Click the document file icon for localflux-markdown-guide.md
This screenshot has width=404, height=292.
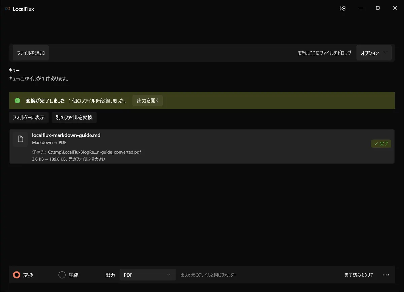pos(21,139)
